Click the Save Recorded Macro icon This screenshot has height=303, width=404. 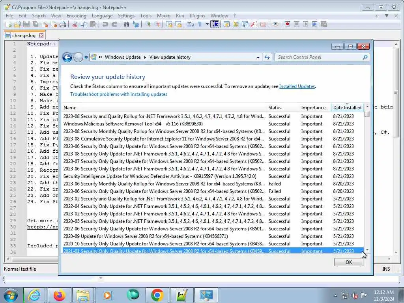click(x=324, y=24)
